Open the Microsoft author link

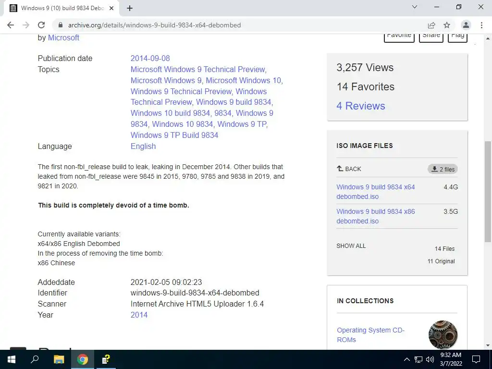[x=63, y=37]
